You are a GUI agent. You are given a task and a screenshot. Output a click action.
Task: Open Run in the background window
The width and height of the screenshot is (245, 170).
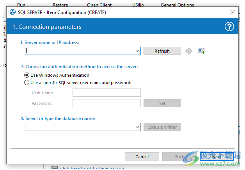point(21,5)
